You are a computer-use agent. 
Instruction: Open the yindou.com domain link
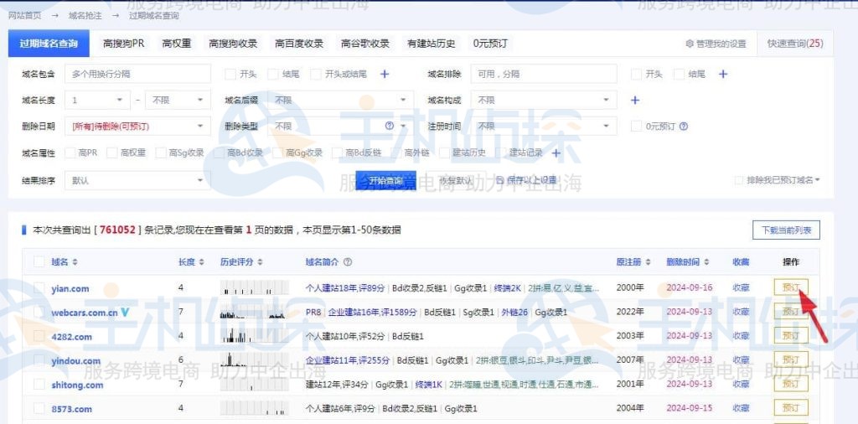tap(76, 360)
